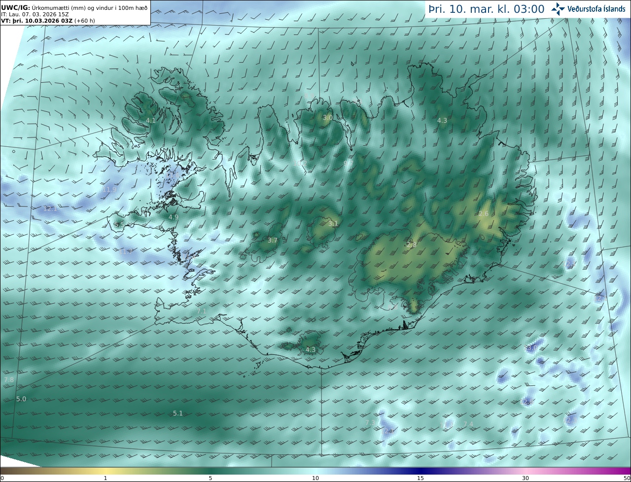Click the 'Þri. 10. mar. kl. 03:00' date label

pos(487,9)
